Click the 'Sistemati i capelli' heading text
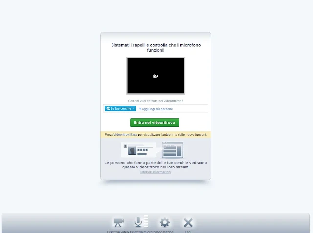This screenshot has height=233, width=313. [x=156, y=48]
